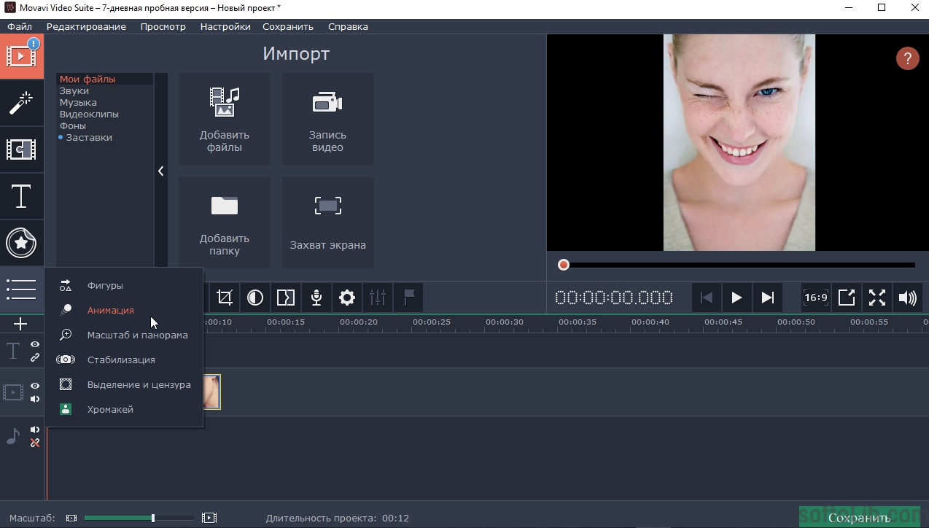This screenshot has width=929, height=528.
Task: Detach the preview window
Action: click(x=847, y=298)
